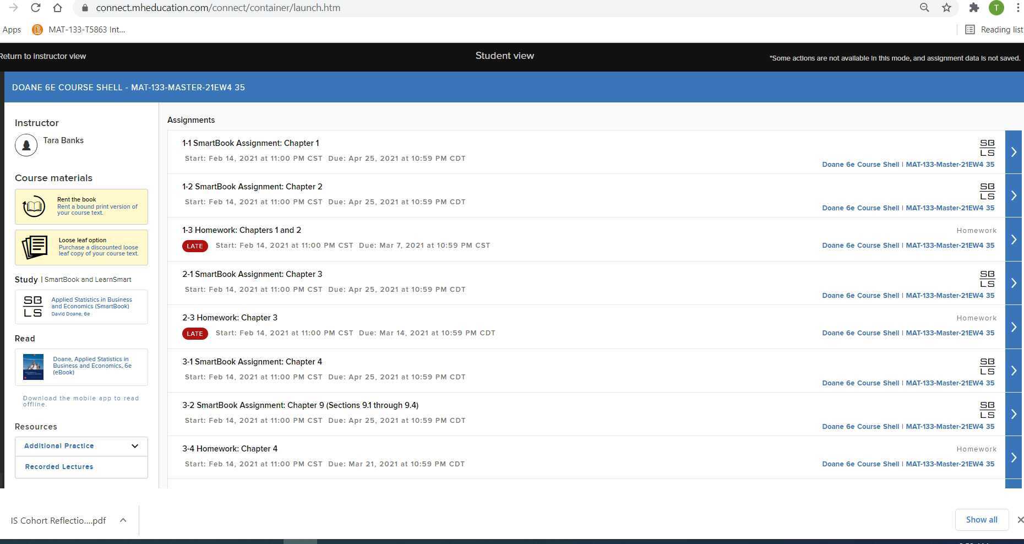The height and width of the screenshot is (544, 1024).
Task: Open MAT-133-T5863 bookmark
Action: (79, 30)
